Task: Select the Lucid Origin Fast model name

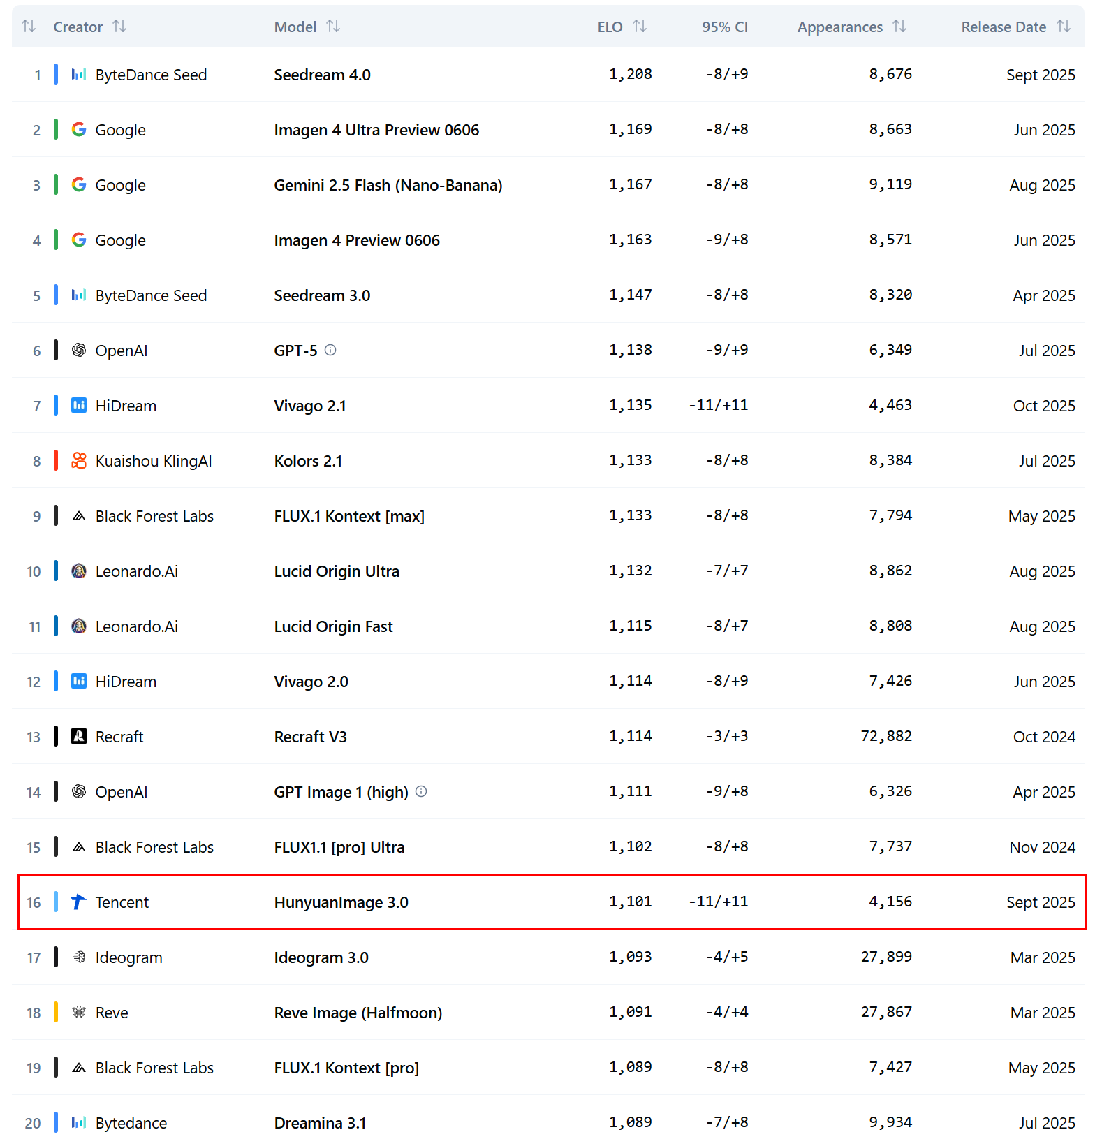Action: (x=333, y=626)
